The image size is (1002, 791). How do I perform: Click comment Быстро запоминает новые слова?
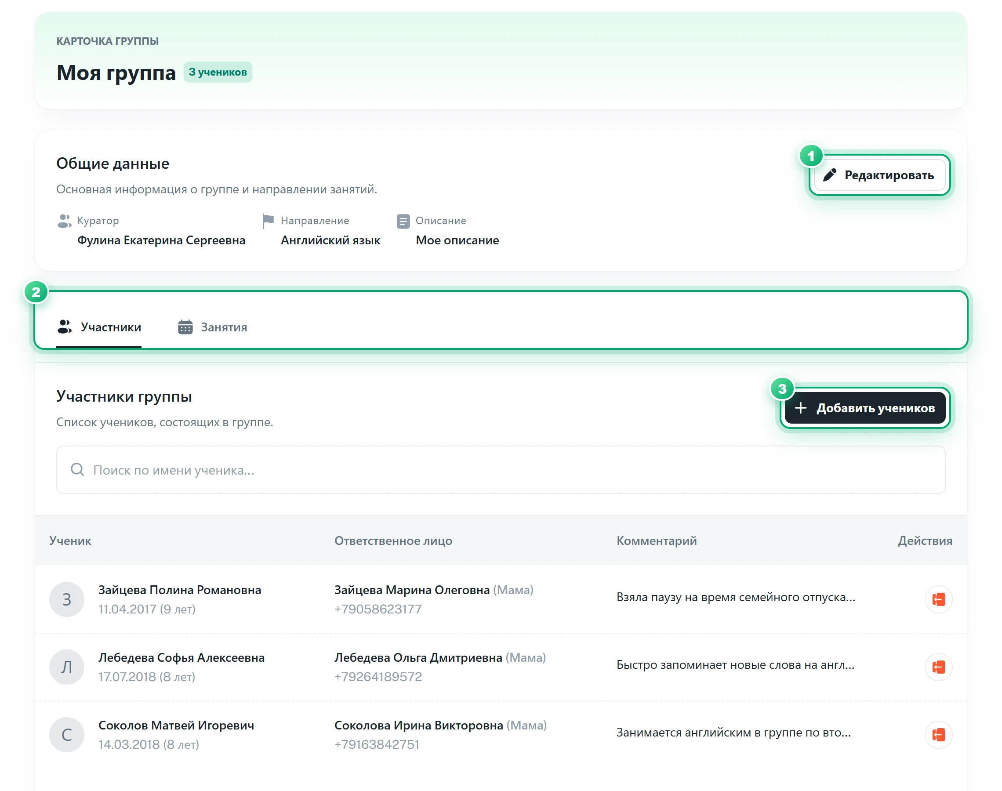tap(735, 664)
